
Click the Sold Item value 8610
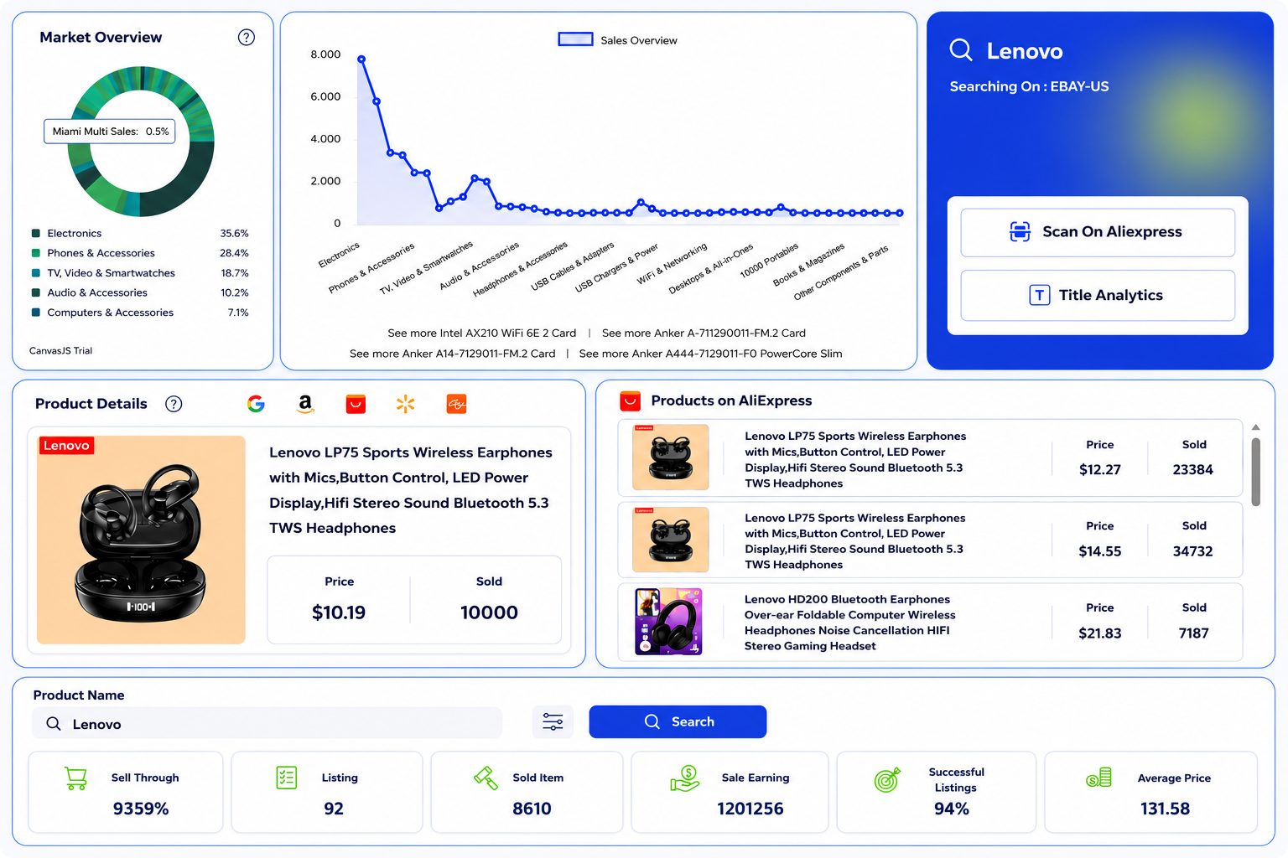pyautogui.click(x=532, y=809)
